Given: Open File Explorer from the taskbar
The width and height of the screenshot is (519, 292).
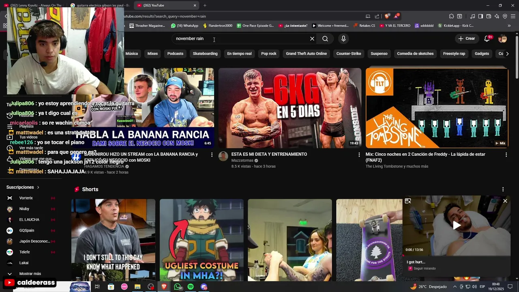Looking at the screenshot, I should click(137, 287).
